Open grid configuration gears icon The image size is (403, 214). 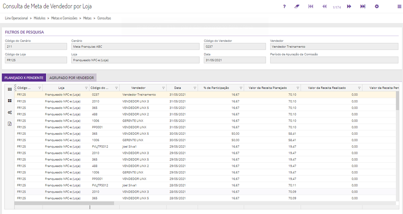tap(10, 112)
